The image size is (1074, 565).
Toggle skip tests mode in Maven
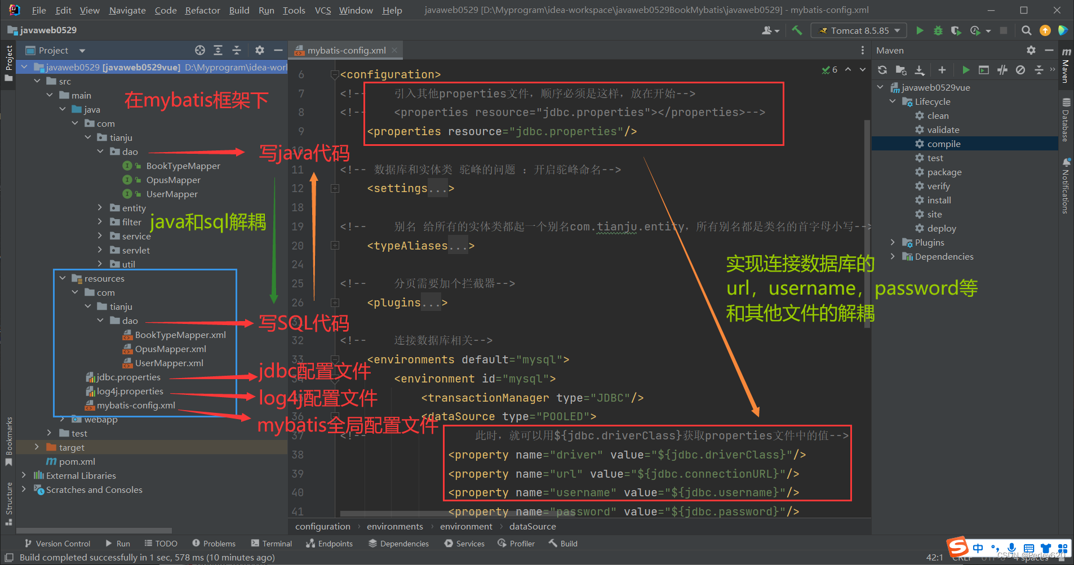[1020, 70]
